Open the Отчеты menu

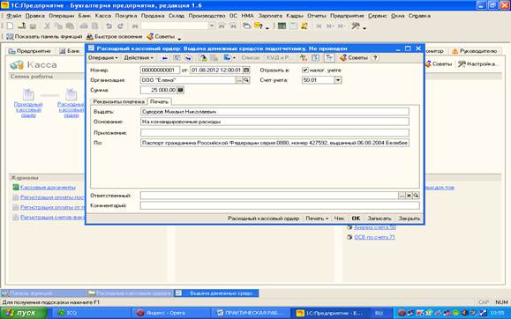click(317, 16)
